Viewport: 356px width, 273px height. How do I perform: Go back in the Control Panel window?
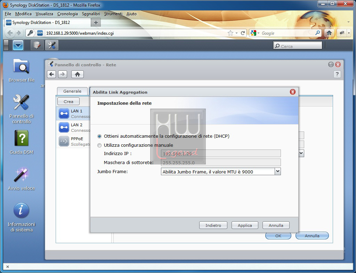pos(51,74)
